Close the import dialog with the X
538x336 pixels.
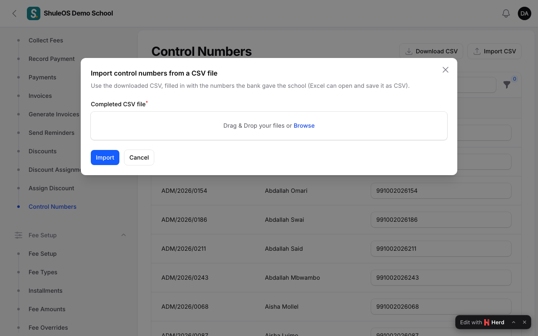[x=446, y=70]
